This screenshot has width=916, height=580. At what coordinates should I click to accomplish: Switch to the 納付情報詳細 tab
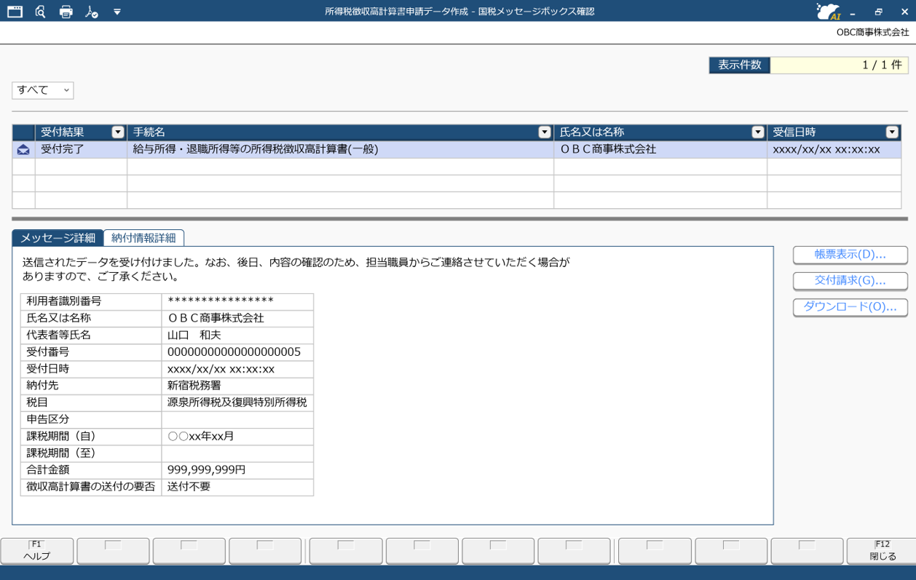143,238
